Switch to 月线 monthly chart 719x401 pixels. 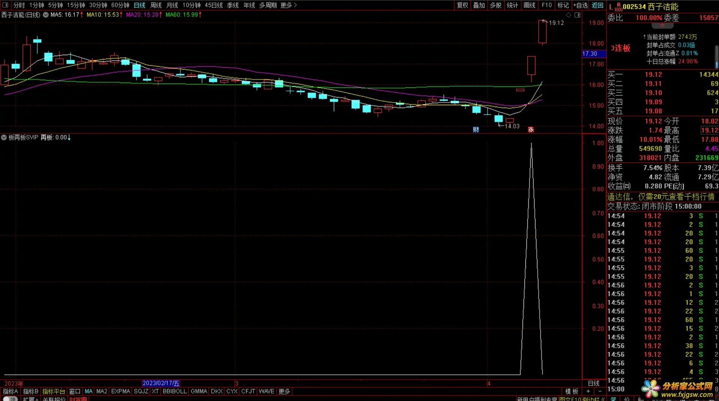(x=172, y=5)
